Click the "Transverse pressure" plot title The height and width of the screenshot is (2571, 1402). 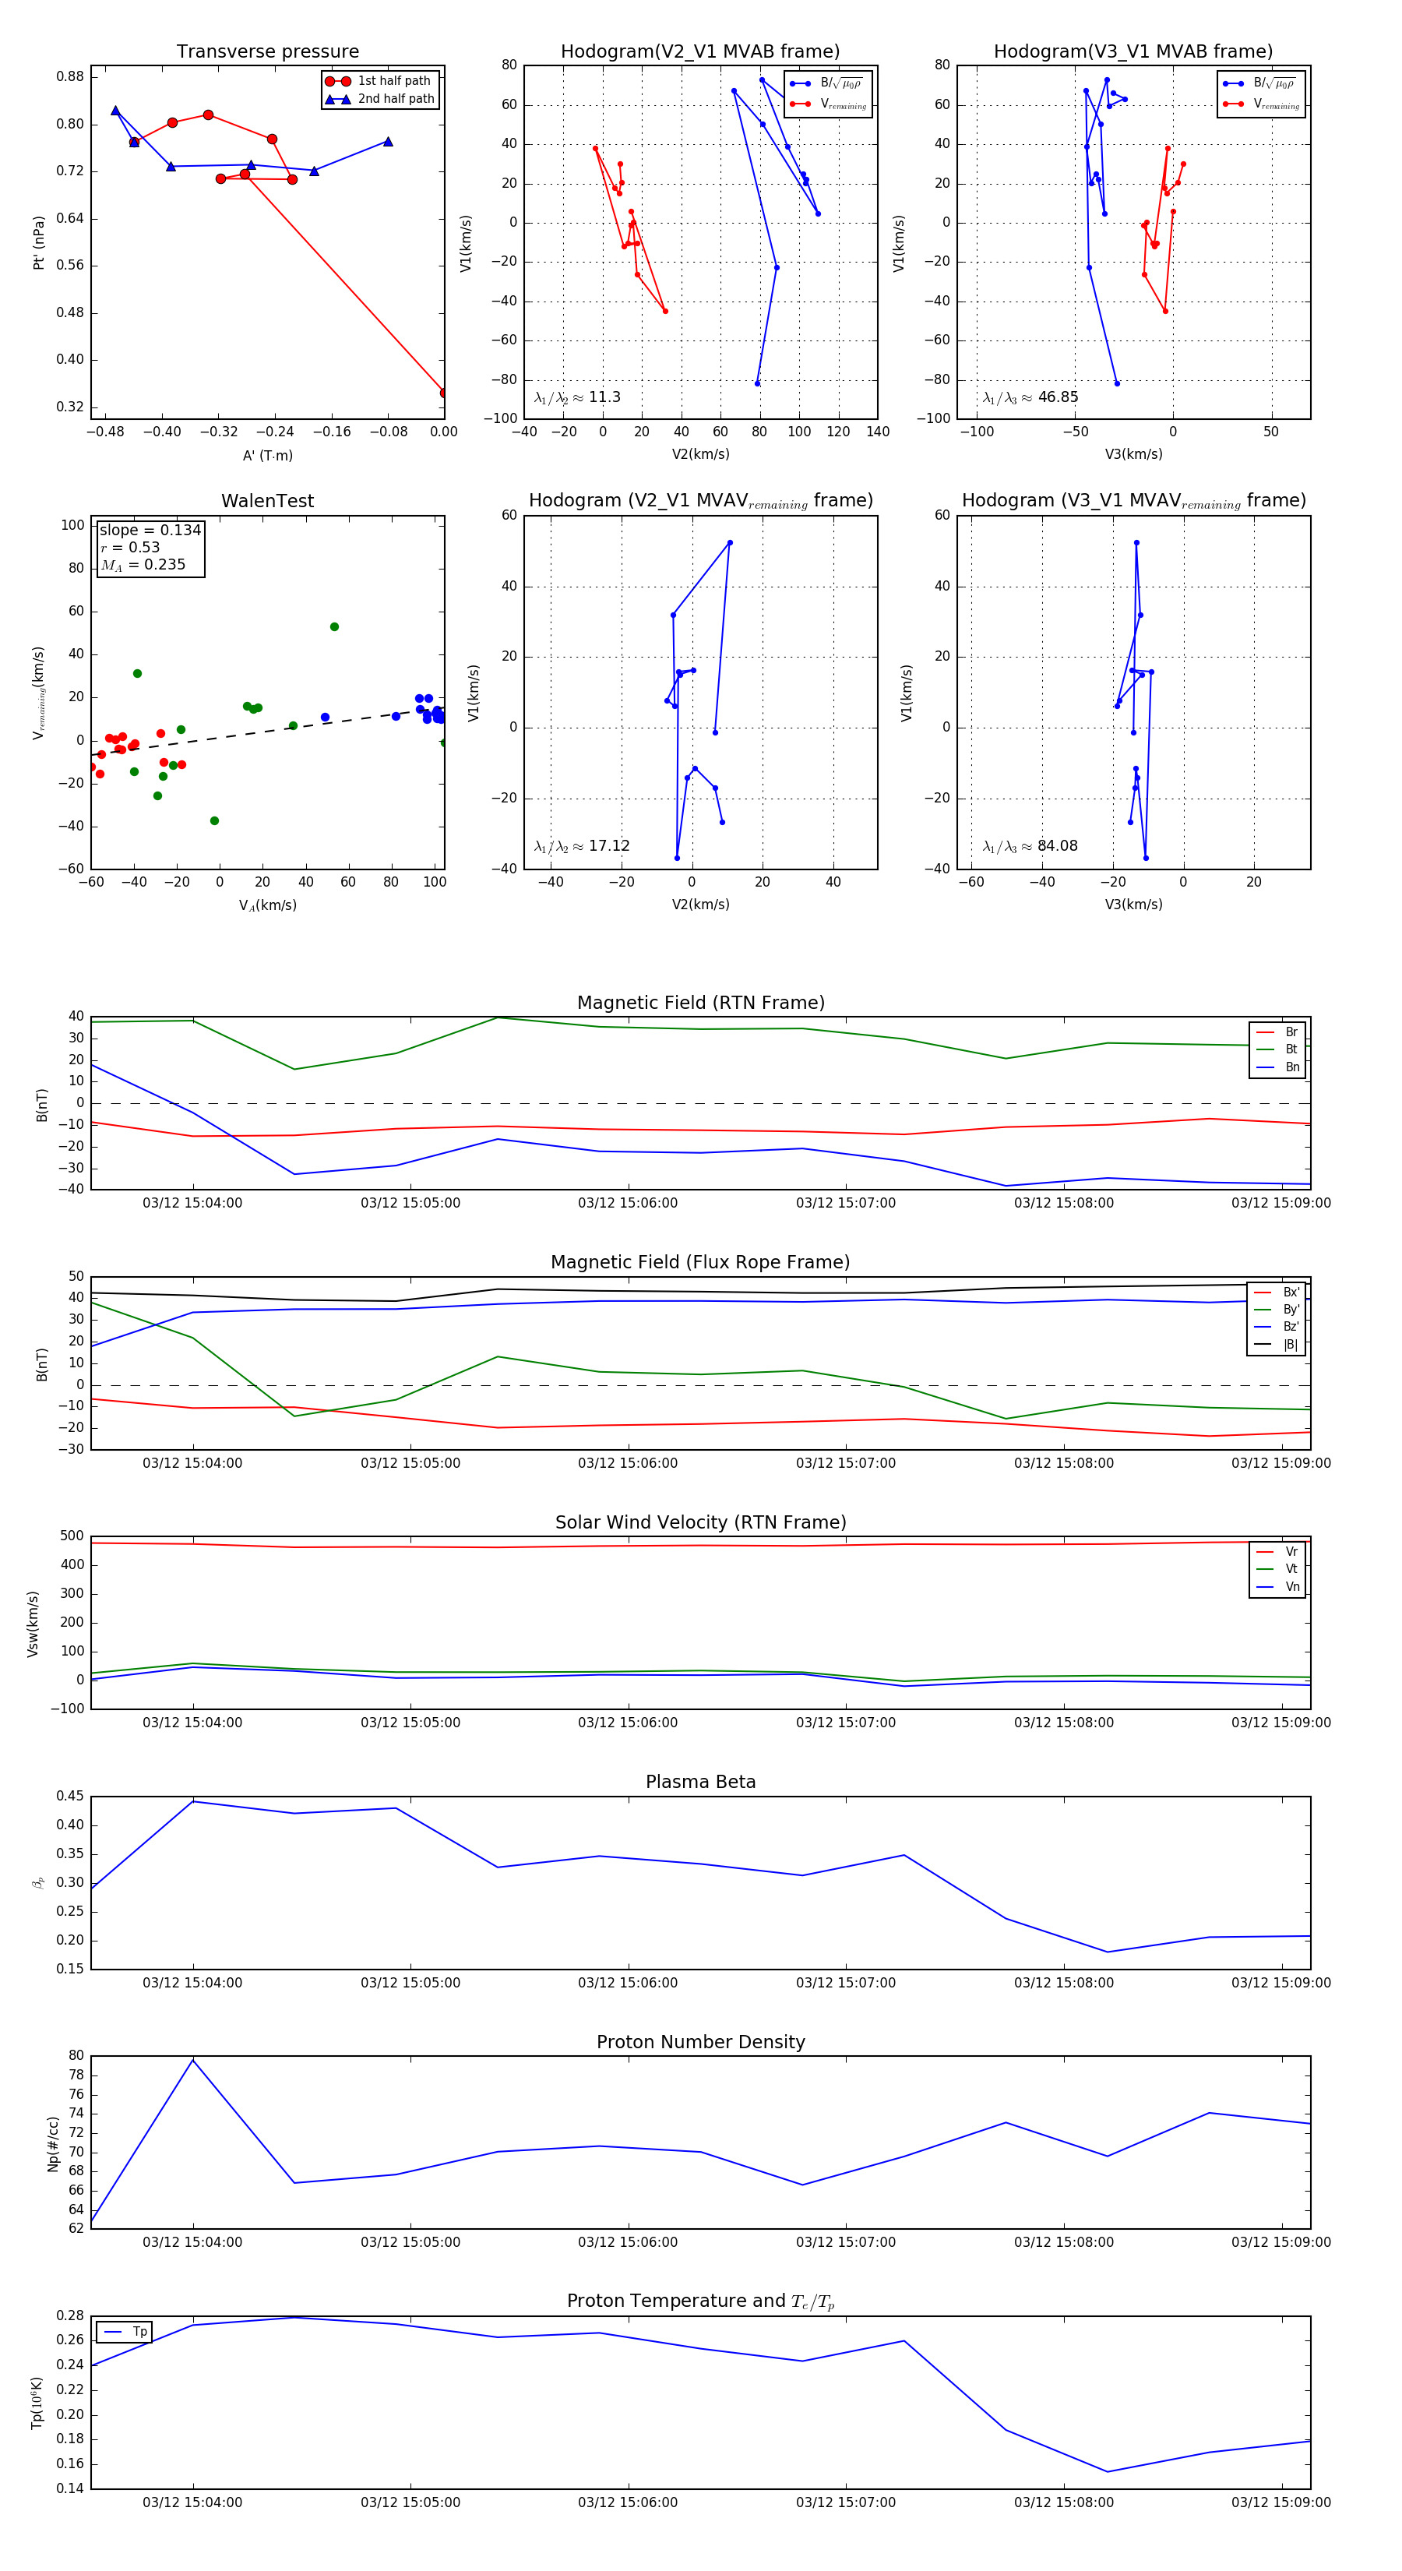tap(267, 52)
